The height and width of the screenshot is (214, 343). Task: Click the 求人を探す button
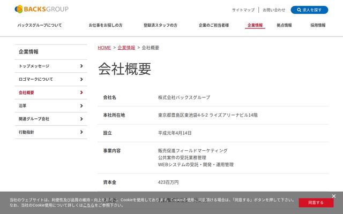tap(309, 10)
